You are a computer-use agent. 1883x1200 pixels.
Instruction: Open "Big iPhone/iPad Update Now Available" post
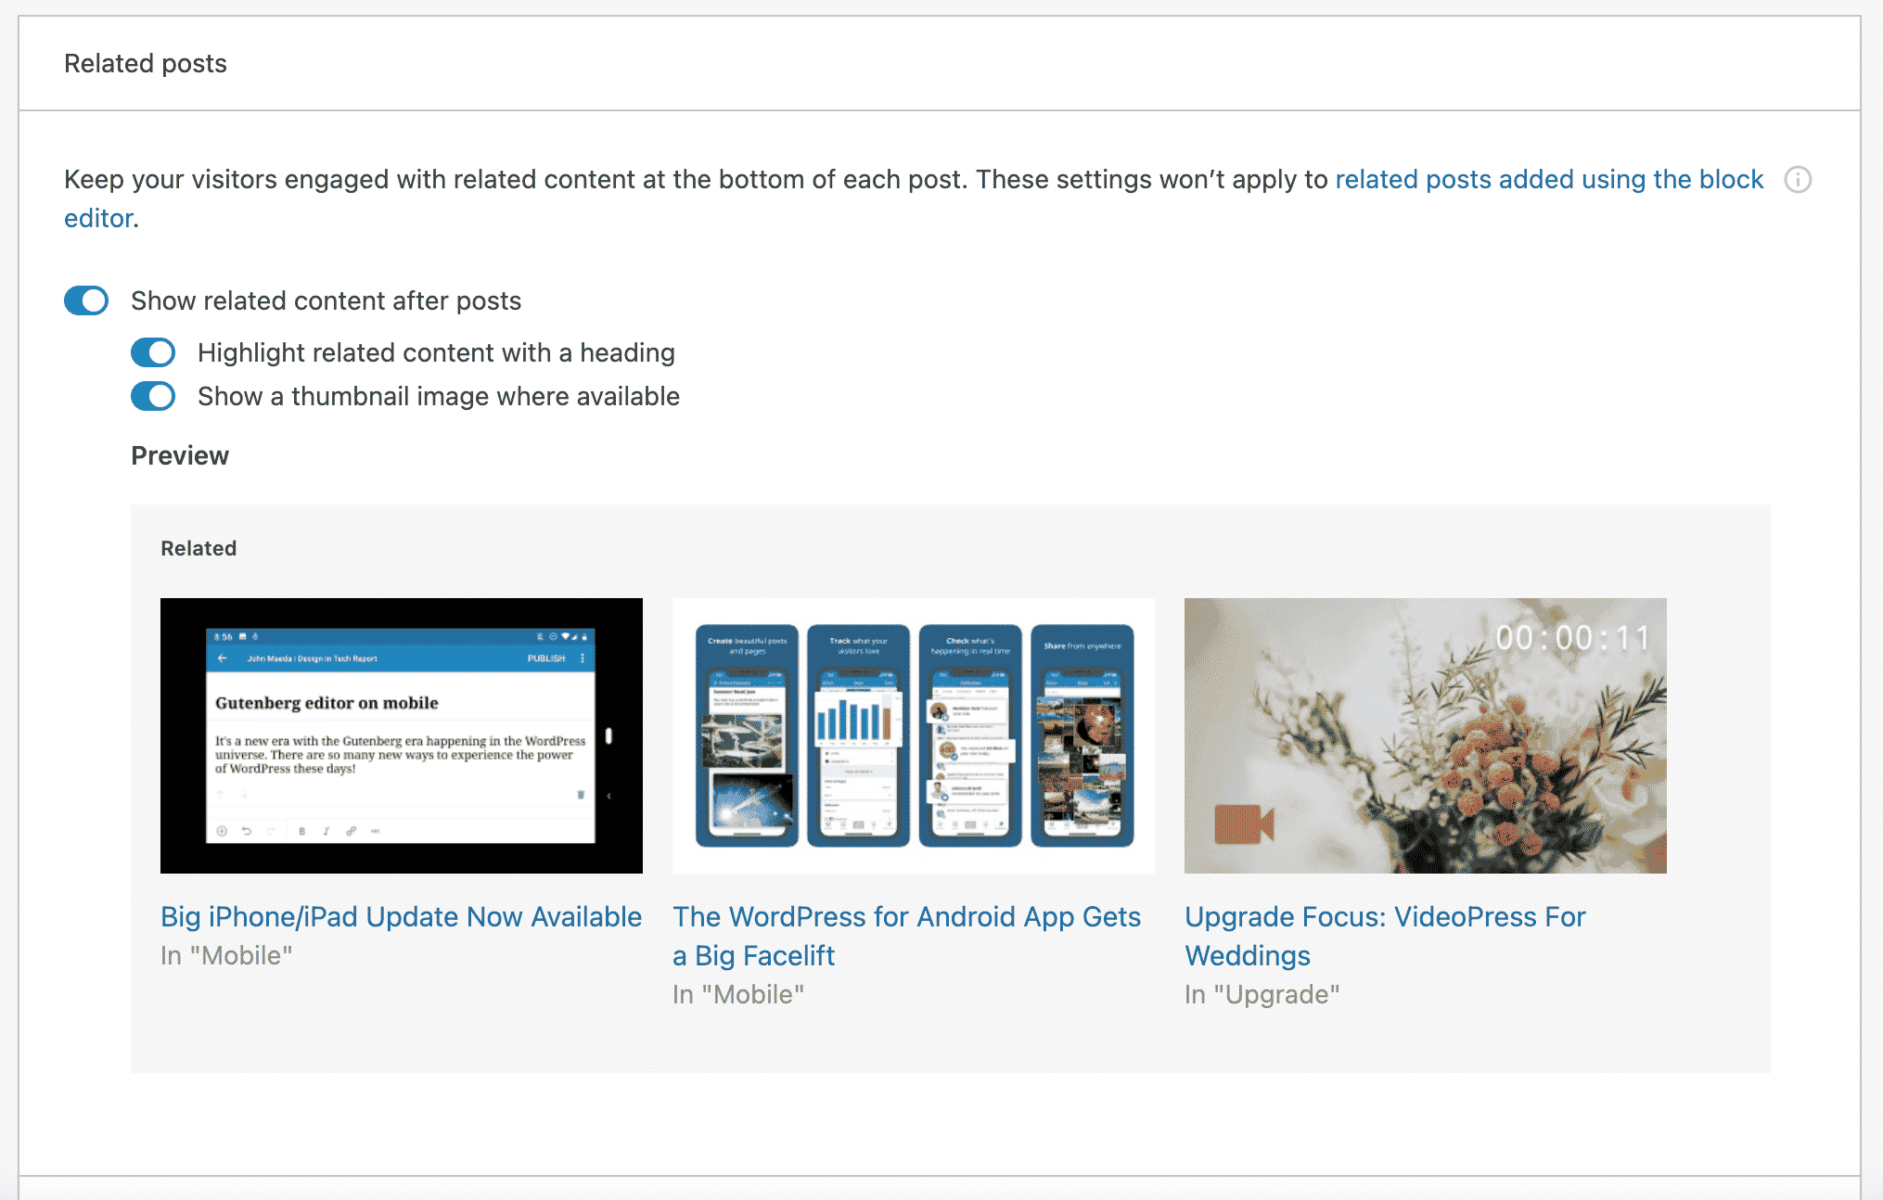[x=401, y=916]
